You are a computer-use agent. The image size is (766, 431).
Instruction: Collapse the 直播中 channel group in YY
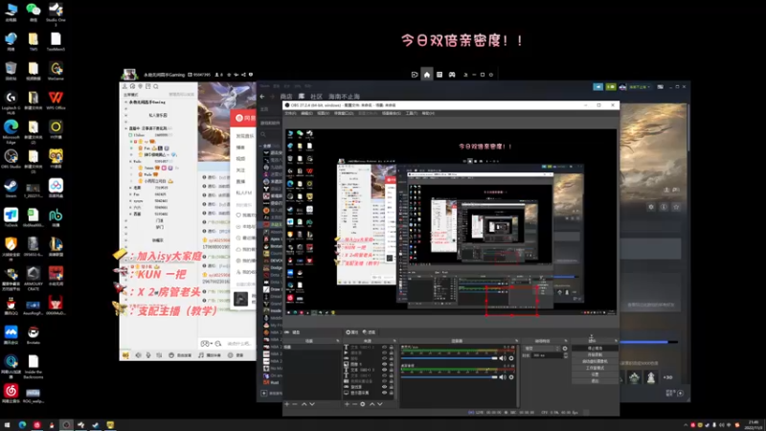point(126,128)
